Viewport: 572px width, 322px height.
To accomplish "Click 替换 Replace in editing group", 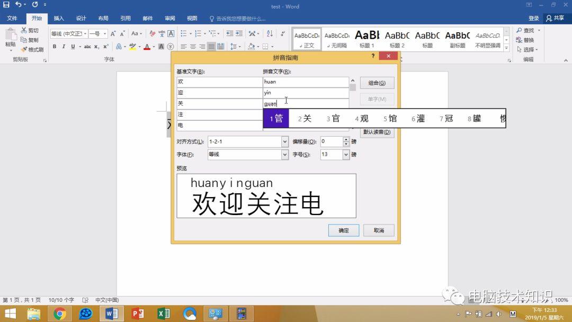I will pos(525,40).
